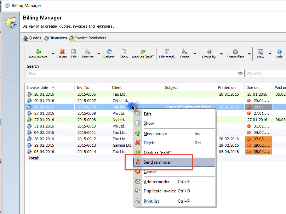Click the Edit toolbar icon
The width and height of the screenshot is (286, 214).
pos(74,52)
